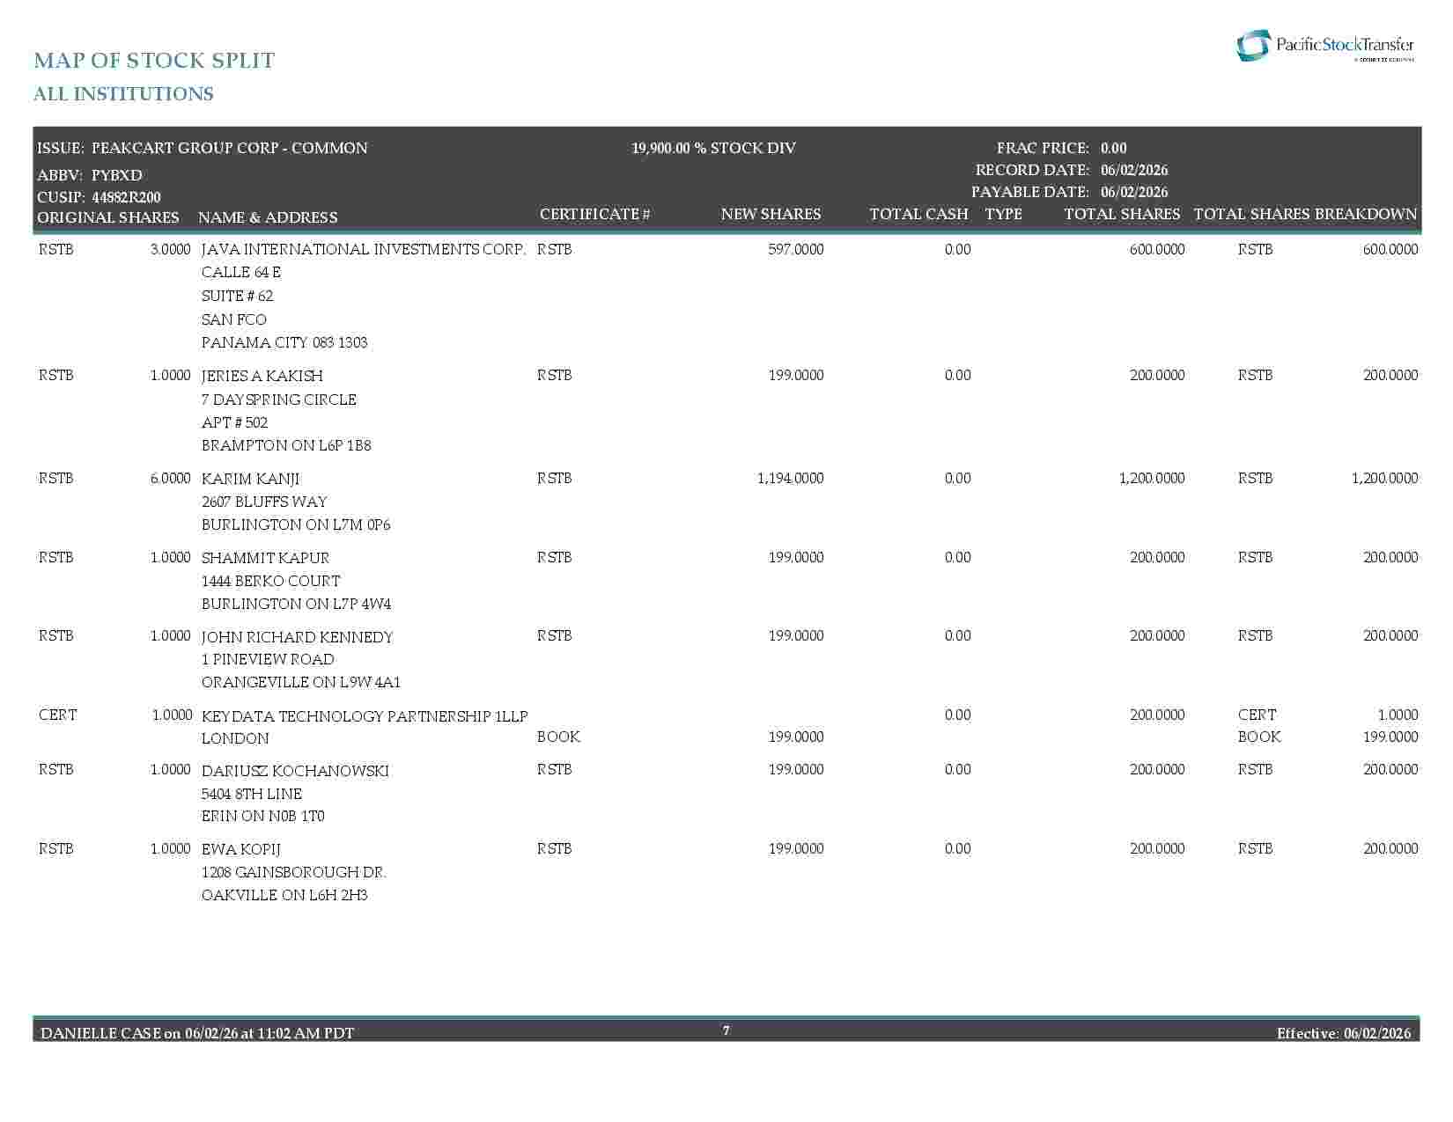This screenshot has width=1453, height=1122.
Task: Click the TOTAL SHARES BREAKDOWN column header
Action: tap(1305, 214)
